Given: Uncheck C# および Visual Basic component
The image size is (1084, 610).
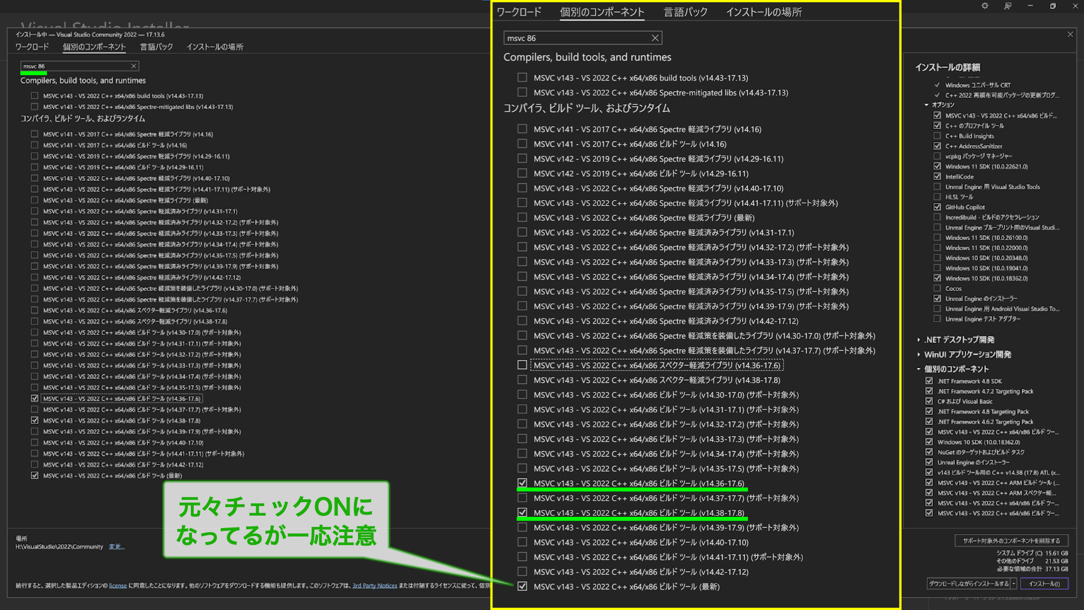Looking at the screenshot, I should tap(929, 401).
